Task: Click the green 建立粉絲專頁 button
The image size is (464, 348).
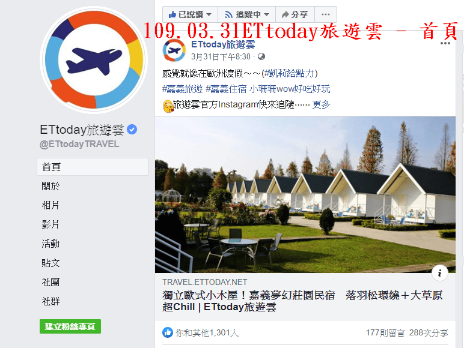Action: 70,326
